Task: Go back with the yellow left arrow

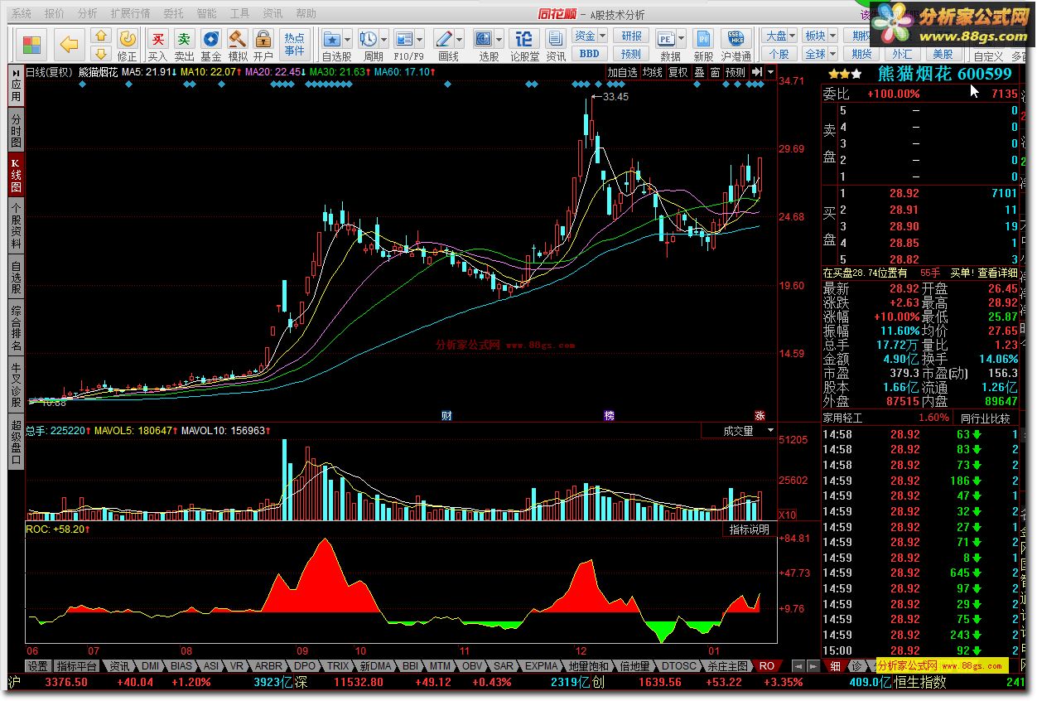Action: (70, 45)
